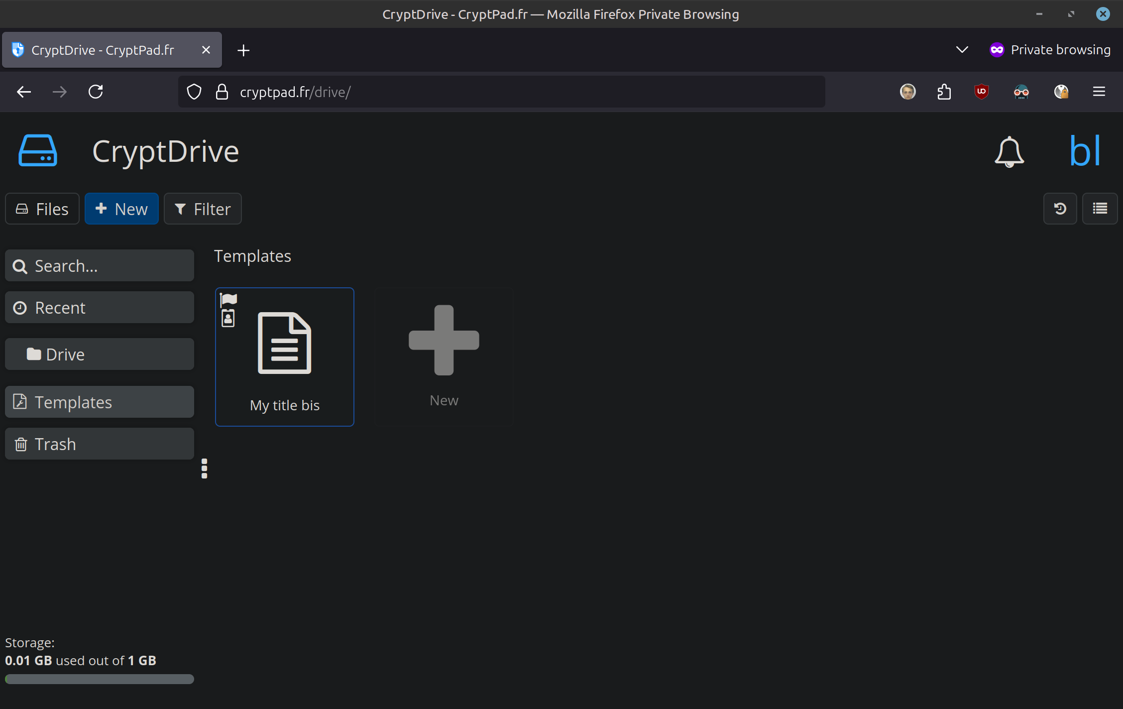Open drive history with the clock-arrow icon

(1060, 209)
